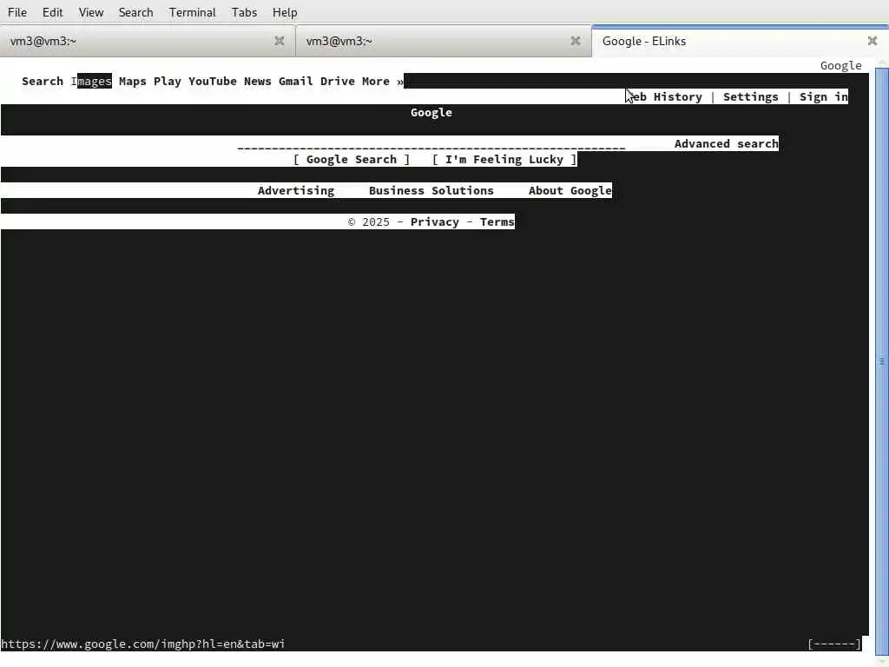Open the Edit menu
This screenshot has height=667, width=889.
[x=52, y=12]
